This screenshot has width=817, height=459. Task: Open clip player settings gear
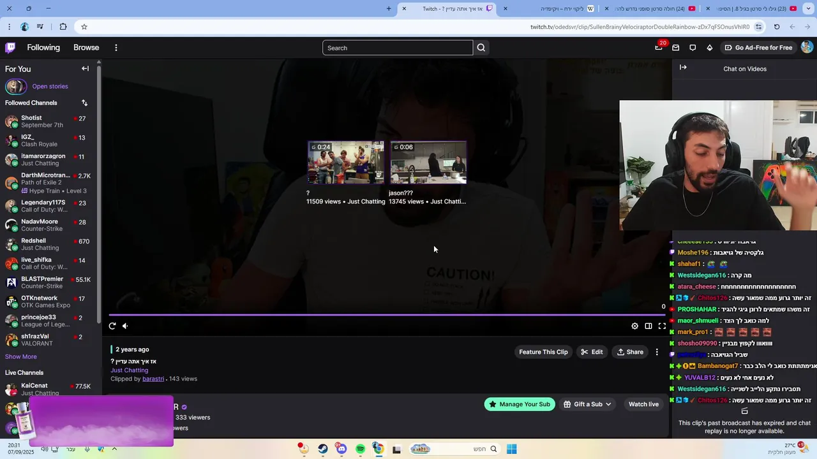[x=634, y=326]
